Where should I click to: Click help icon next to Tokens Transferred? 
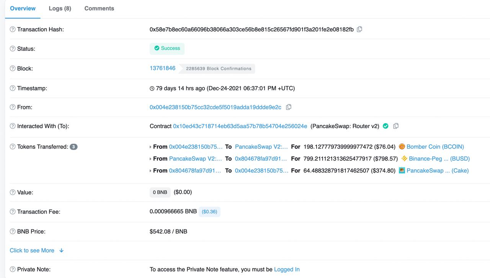click(13, 147)
